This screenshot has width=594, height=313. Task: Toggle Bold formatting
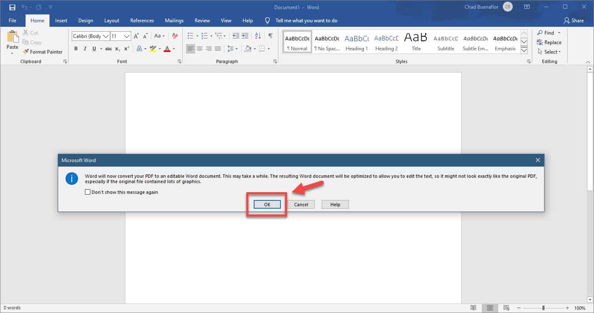click(76, 49)
